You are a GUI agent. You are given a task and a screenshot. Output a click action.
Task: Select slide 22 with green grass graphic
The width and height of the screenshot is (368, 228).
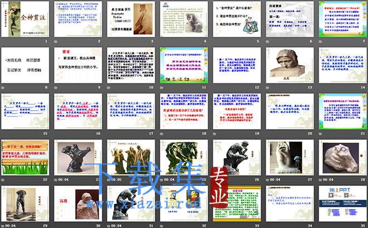(x=25, y=157)
